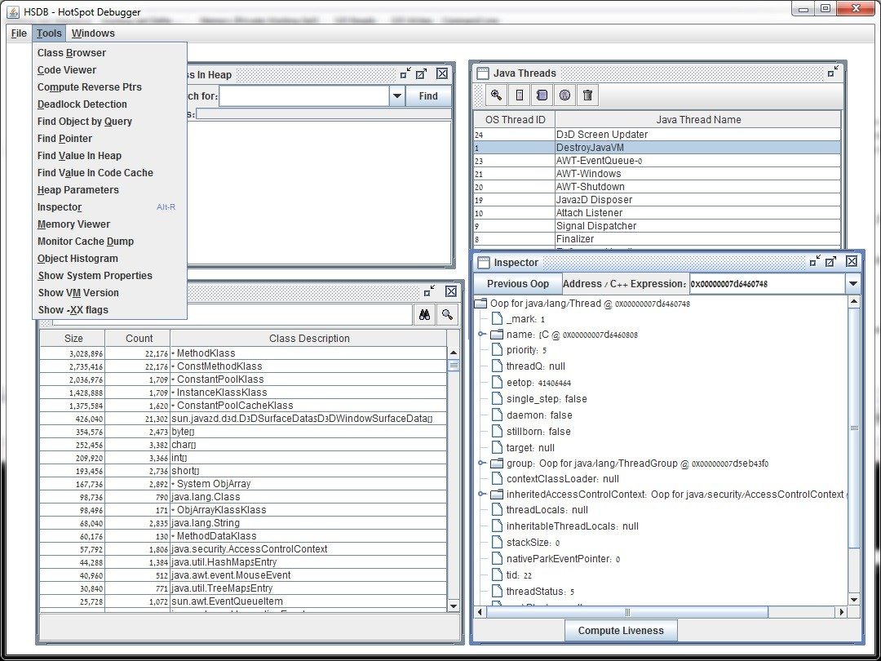Iconify the Inspector window
Viewport: 881px width, 661px height.
tap(815, 261)
